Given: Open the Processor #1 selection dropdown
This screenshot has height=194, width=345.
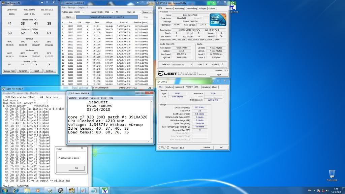Looking at the screenshot, I should (182, 64).
